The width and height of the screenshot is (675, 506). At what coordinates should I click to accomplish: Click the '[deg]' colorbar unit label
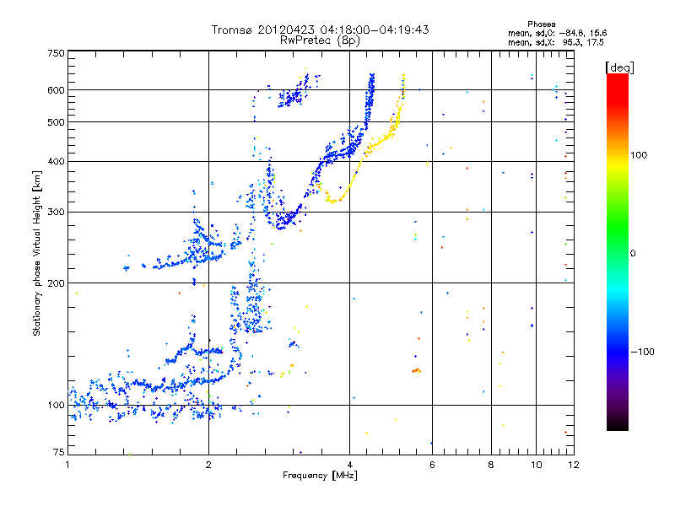(x=619, y=67)
